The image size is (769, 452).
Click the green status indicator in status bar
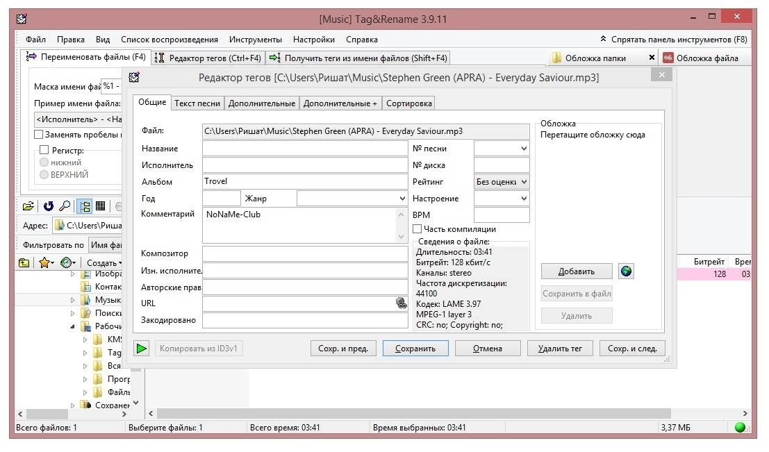(740, 428)
